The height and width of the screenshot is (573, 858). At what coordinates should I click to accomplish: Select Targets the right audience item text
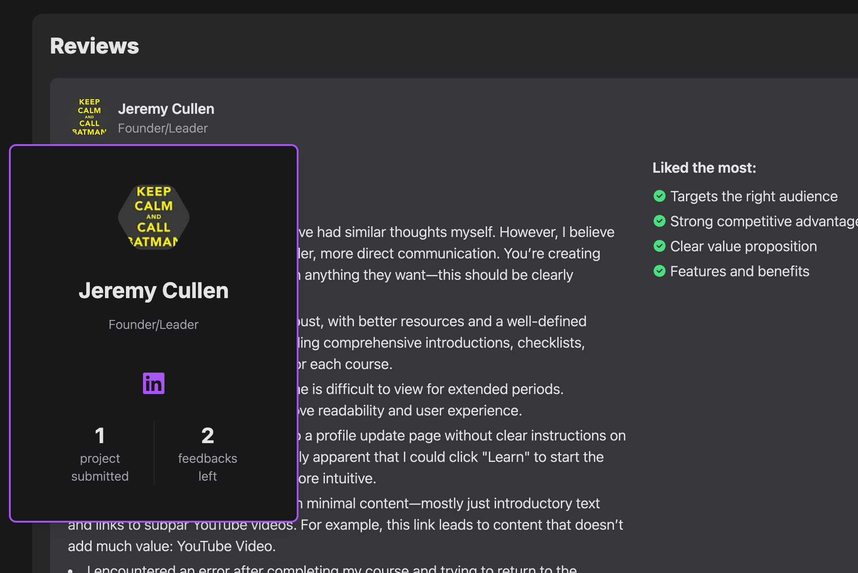click(753, 196)
